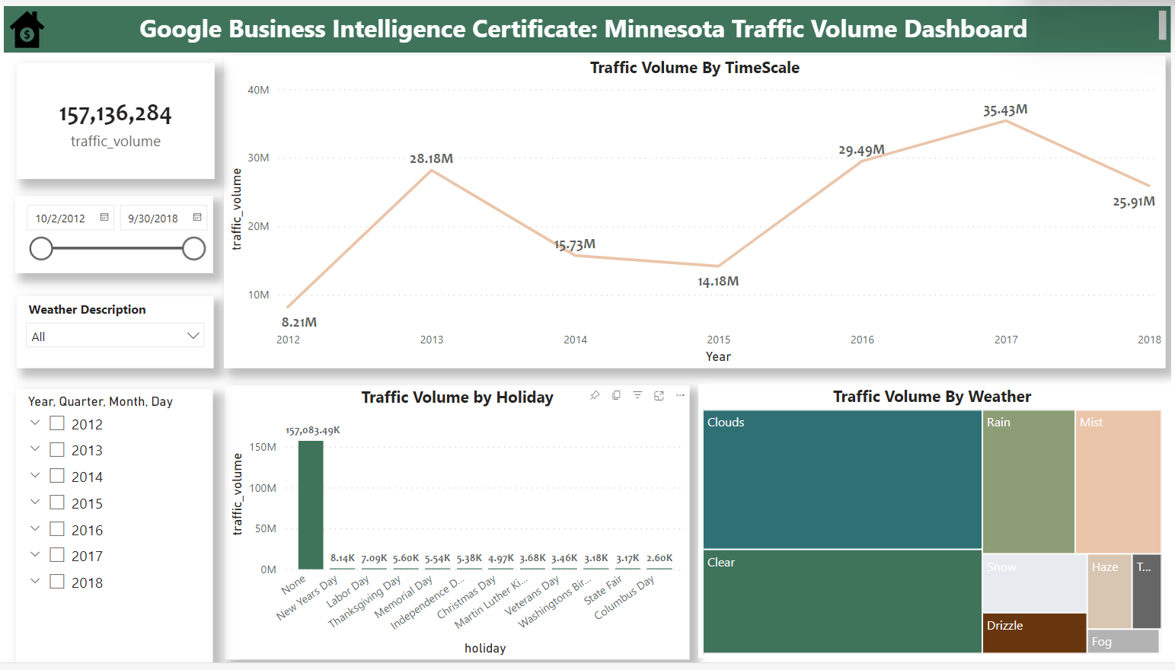Click the home icon in dashboard header
The height and width of the screenshot is (670, 1175).
click(27, 30)
